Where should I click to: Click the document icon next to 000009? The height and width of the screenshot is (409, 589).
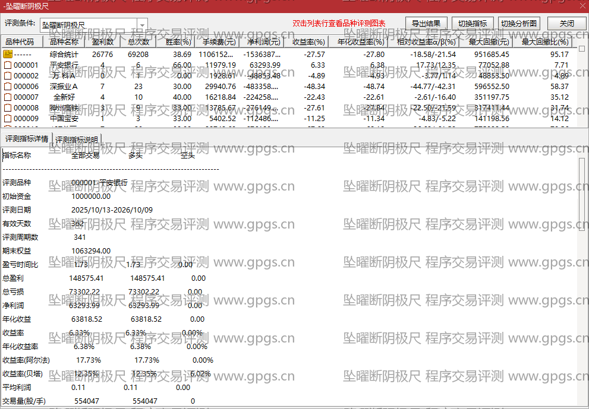coord(8,119)
